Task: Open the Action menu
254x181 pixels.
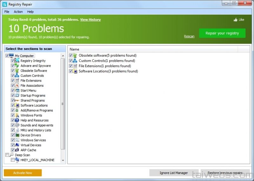Action: [x=18, y=12]
